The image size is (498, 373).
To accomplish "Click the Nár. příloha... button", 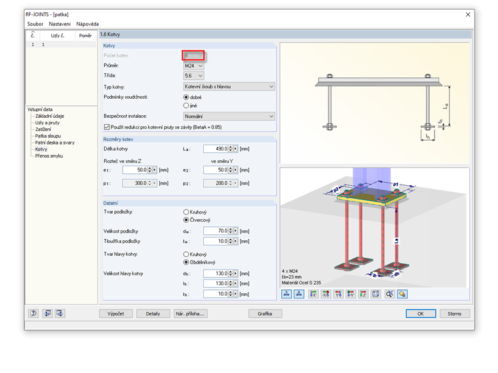I will coord(191,313).
